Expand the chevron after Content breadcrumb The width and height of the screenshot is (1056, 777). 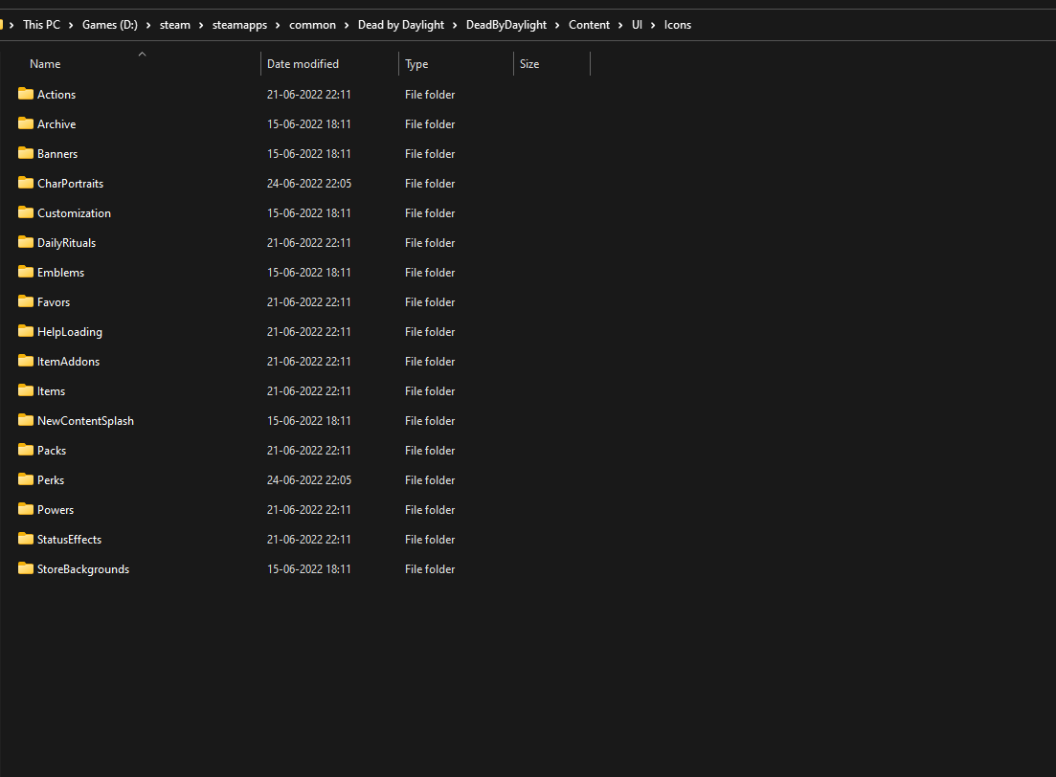click(x=620, y=25)
